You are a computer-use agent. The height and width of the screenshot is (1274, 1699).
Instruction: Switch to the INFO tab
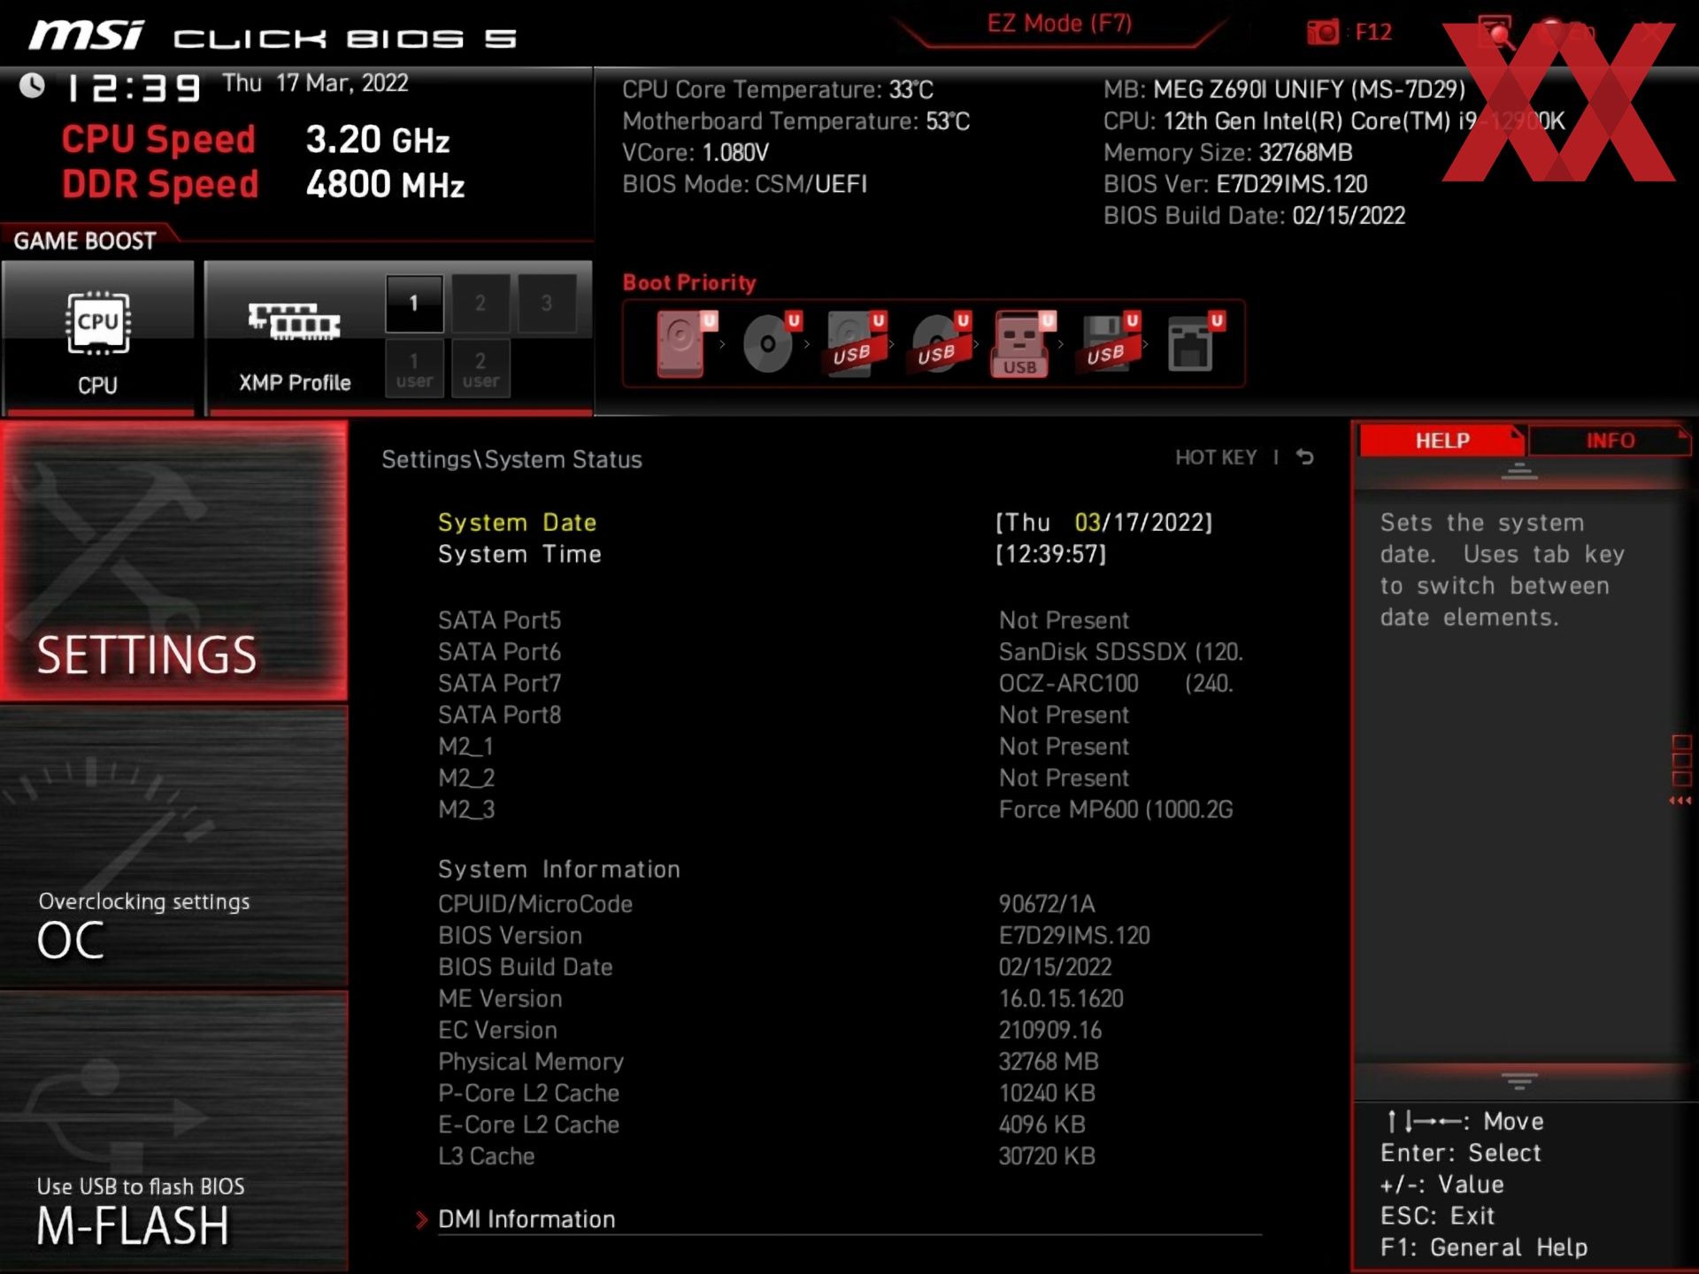click(x=1610, y=440)
